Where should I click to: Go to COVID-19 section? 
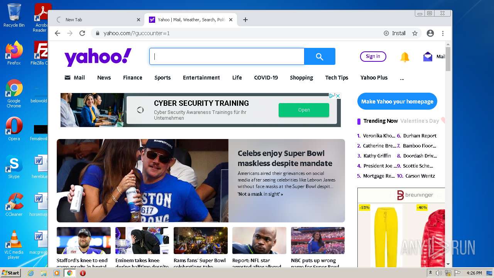pos(266,78)
